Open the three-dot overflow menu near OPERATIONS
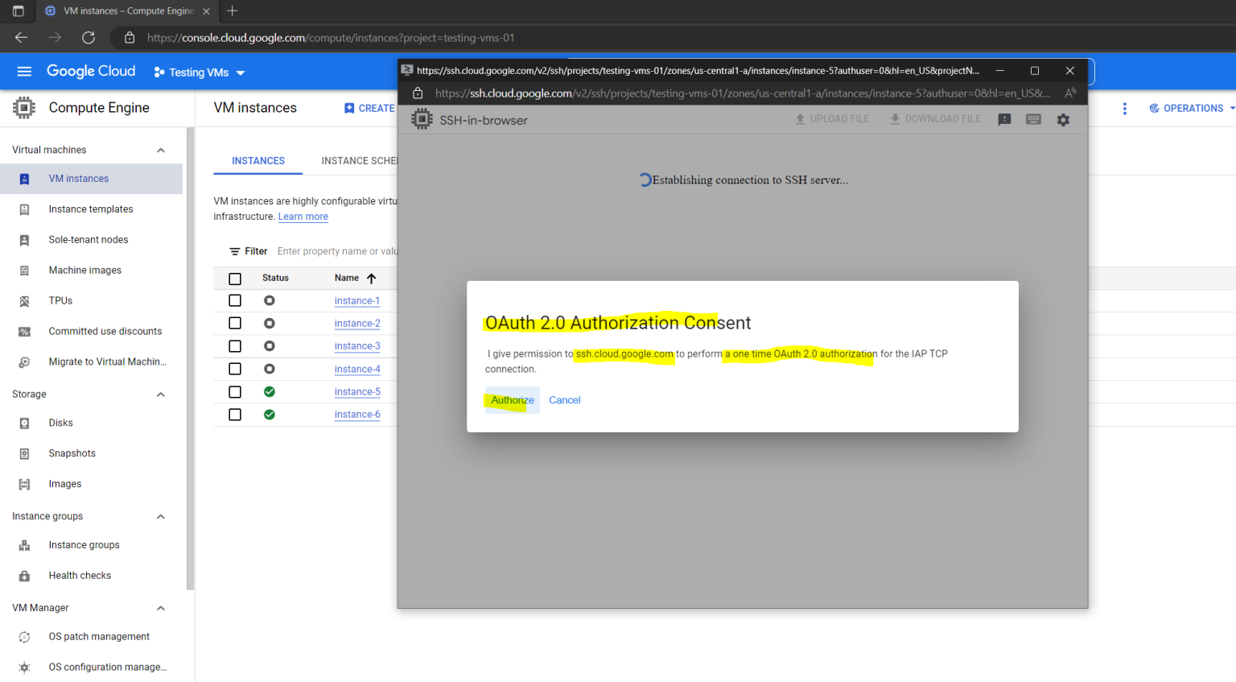Image resolution: width=1236 pixels, height=682 pixels. tap(1124, 108)
